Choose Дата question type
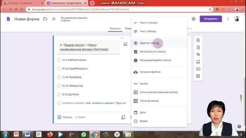The image size is (246, 138). click(x=159, y=112)
